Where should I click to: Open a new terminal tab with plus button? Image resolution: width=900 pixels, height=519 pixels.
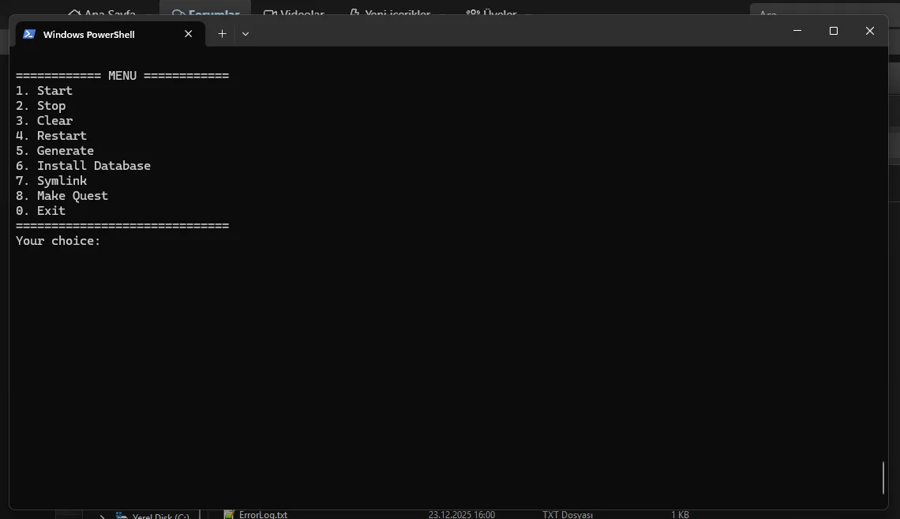tap(222, 34)
